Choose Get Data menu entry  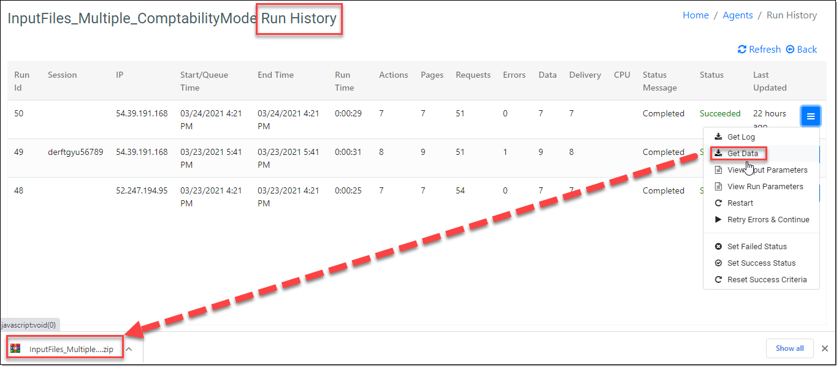point(742,154)
